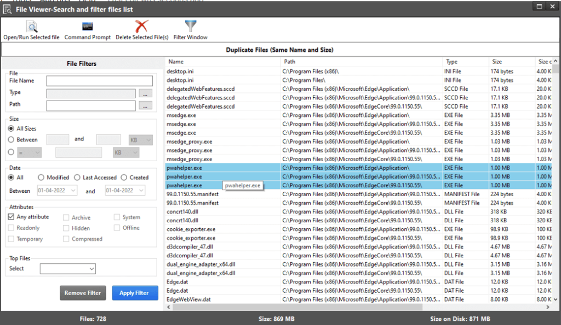Select the comparison operator size radio button

coord(11,152)
